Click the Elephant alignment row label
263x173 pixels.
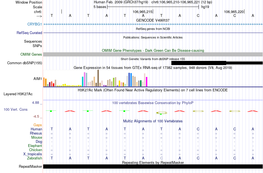coord(35,146)
